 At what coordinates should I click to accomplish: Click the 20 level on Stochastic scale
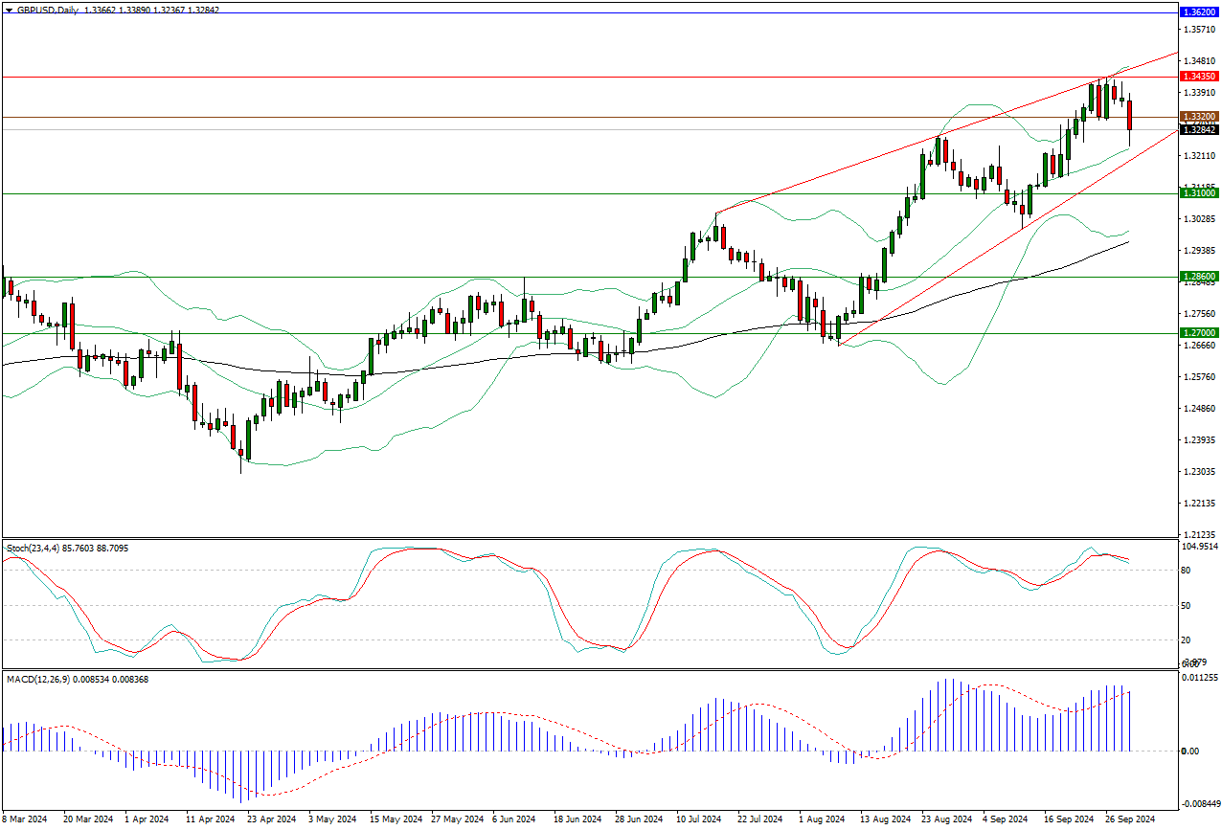(x=1187, y=639)
